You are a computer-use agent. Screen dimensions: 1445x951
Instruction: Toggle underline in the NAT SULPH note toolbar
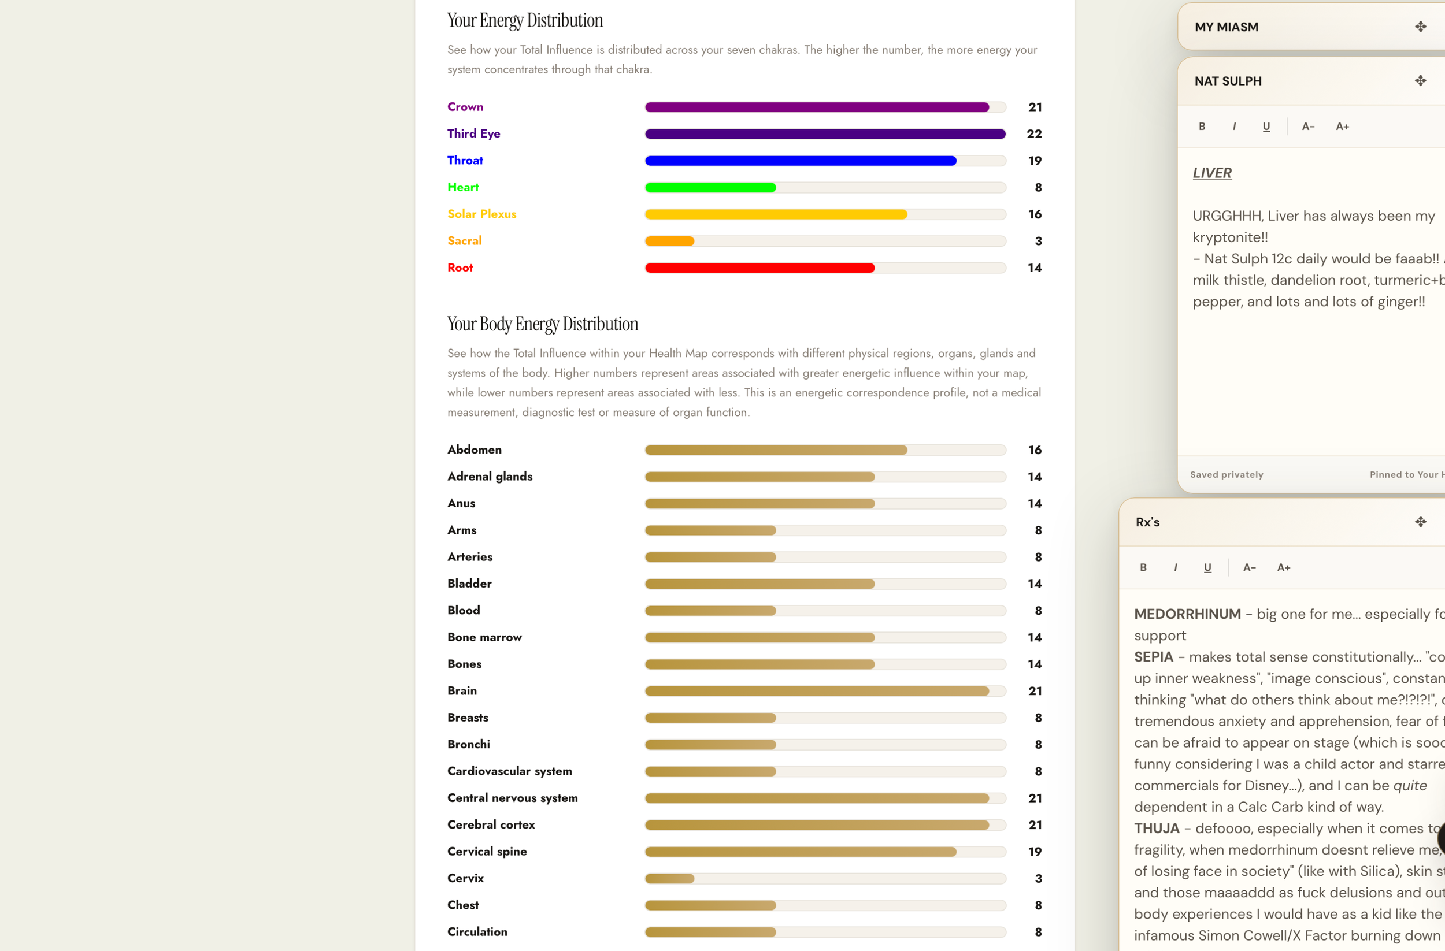tap(1266, 126)
